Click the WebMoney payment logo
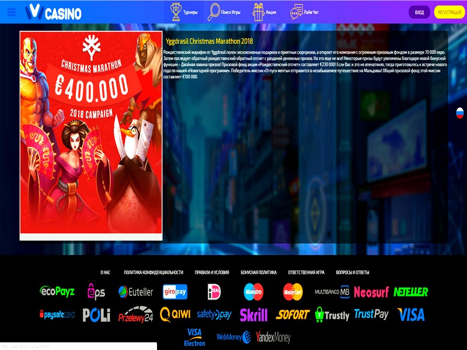This screenshot has width=467, height=350. [234, 337]
